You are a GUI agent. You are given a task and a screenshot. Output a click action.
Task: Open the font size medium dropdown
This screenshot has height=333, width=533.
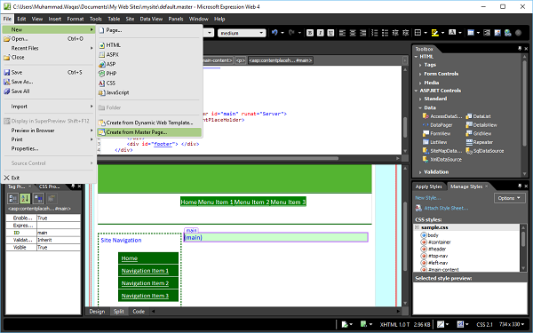242,33
